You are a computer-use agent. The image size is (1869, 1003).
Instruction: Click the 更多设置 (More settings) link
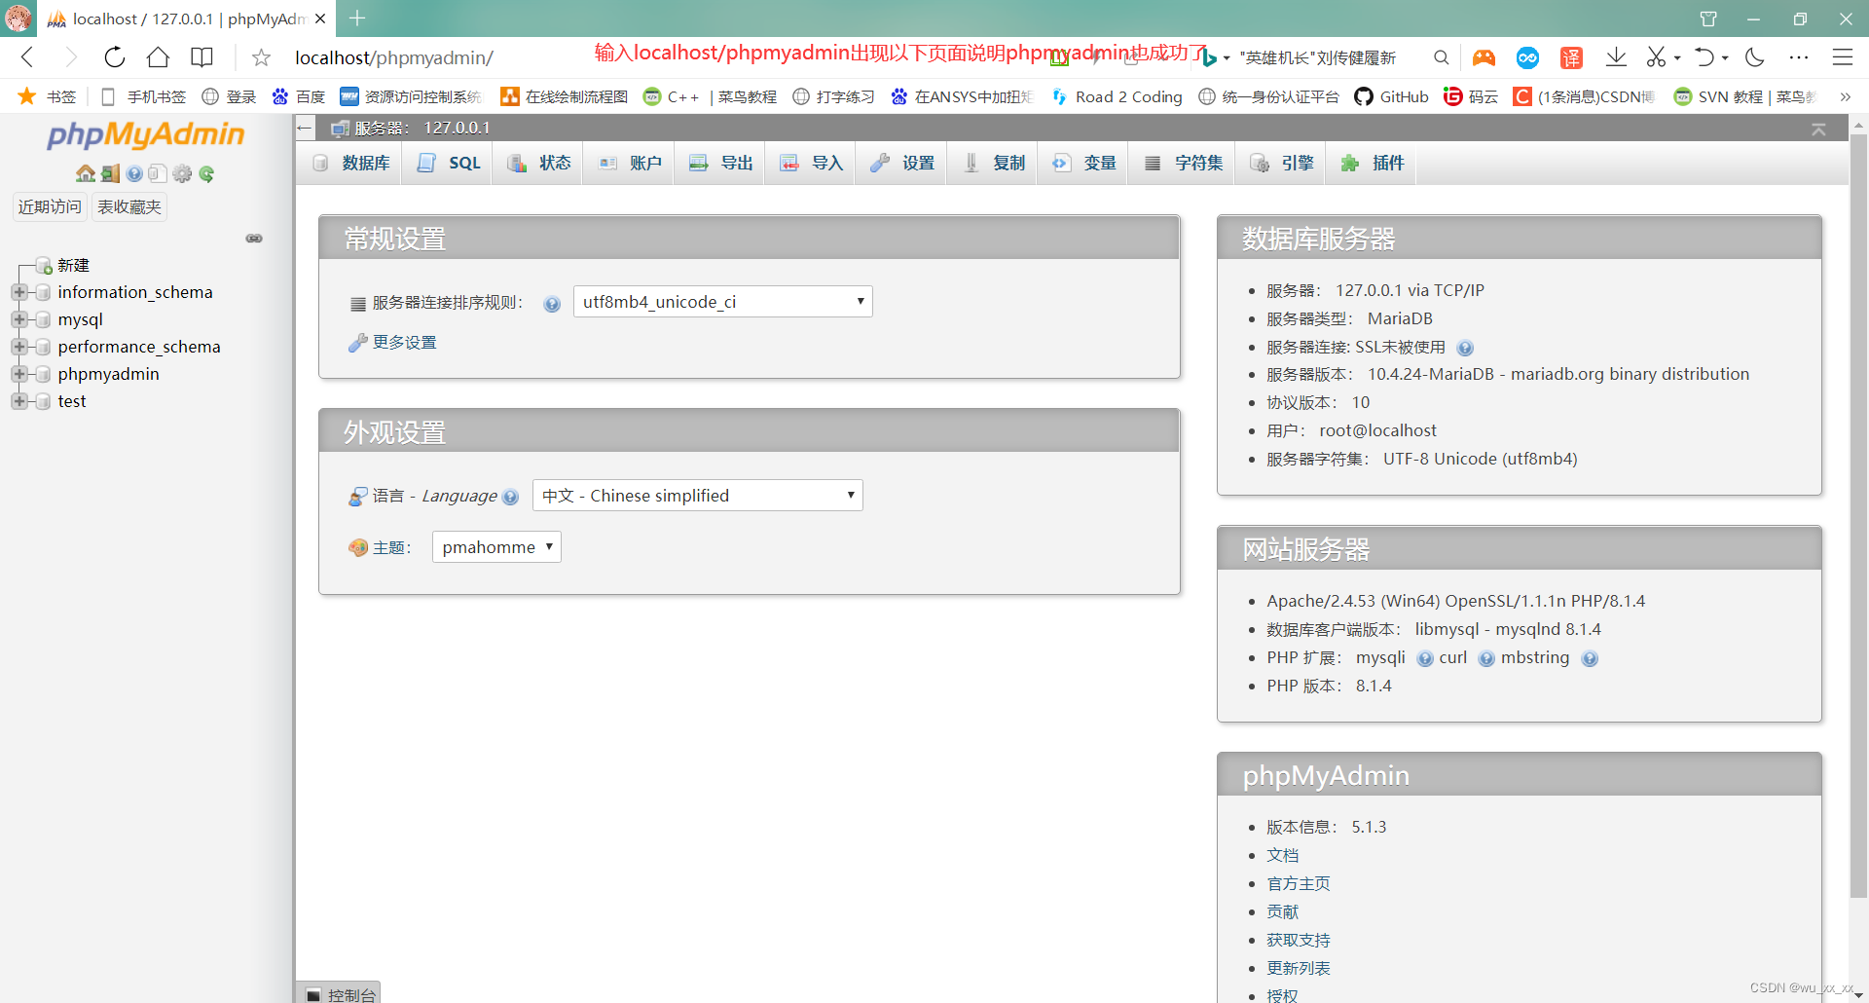[x=404, y=343]
